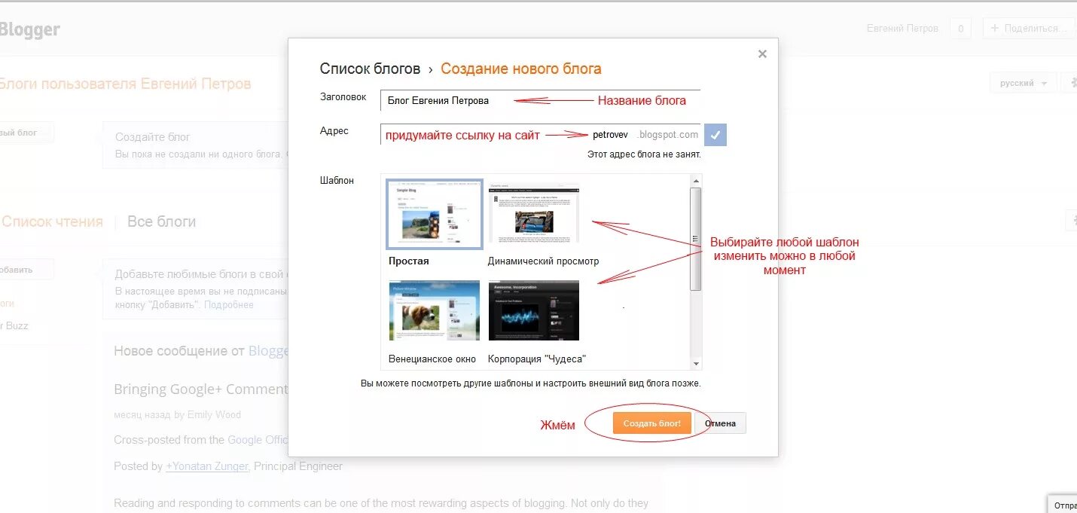Open Список блогов breadcrumb

pos(370,69)
